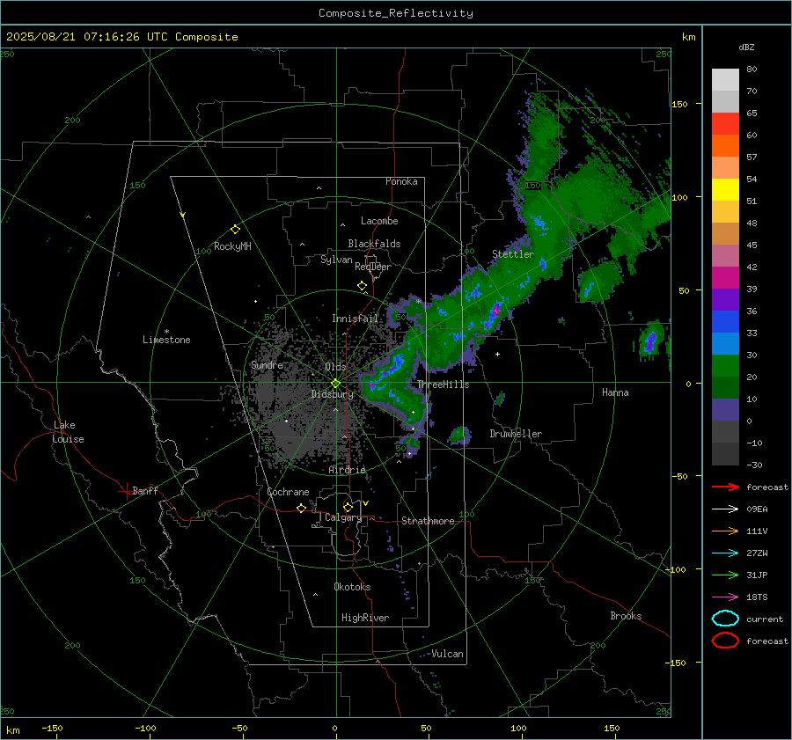This screenshot has width=792, height=740.
Task: Click the Sylvan label
Action: [336, 260]
